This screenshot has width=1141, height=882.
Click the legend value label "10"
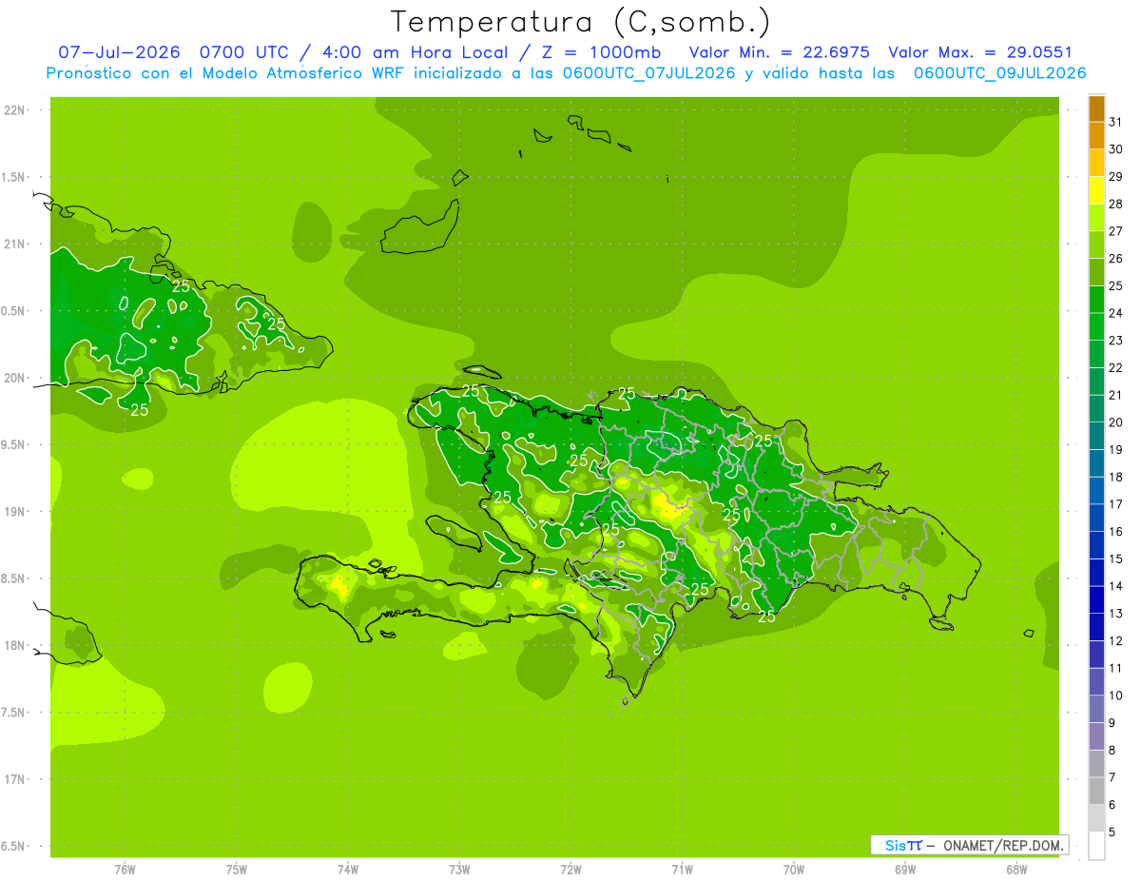pyautogui.click(x=1116, y=696)
